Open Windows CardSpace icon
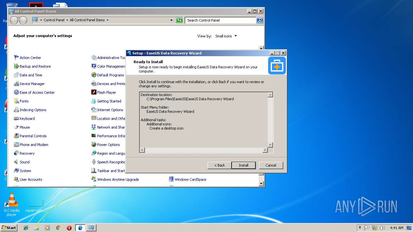Viewport: 413px width, 232px height. (x=171, y=179)
